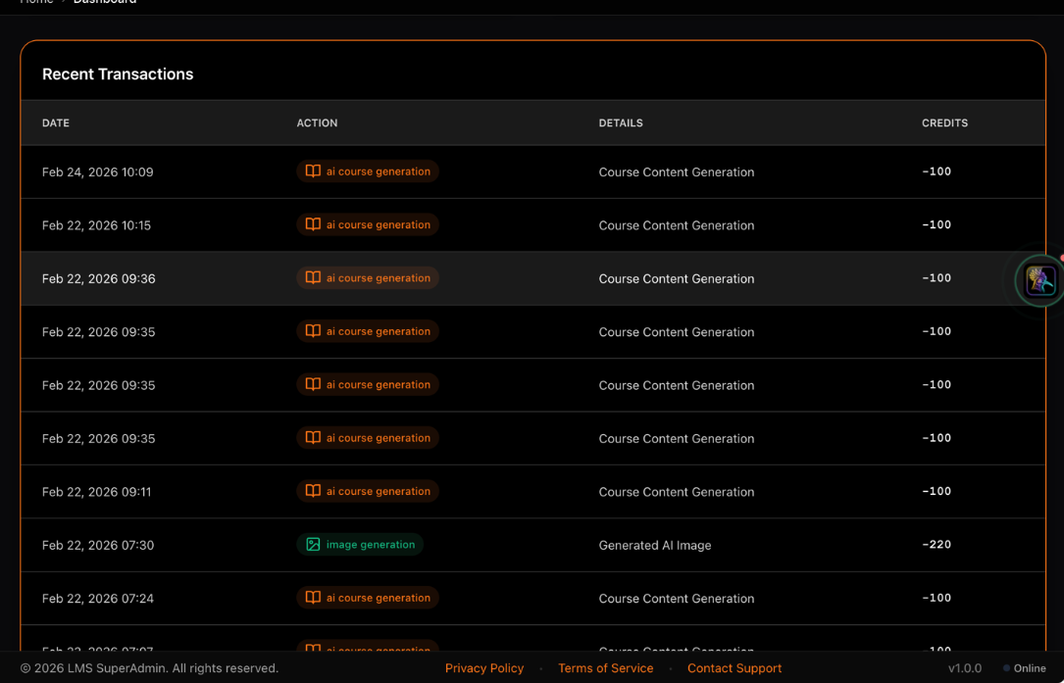Viewport: 1064px width, 683px height.
Task: Click the book icon in the highlighted 09:36 row
Action: [312, 277]
